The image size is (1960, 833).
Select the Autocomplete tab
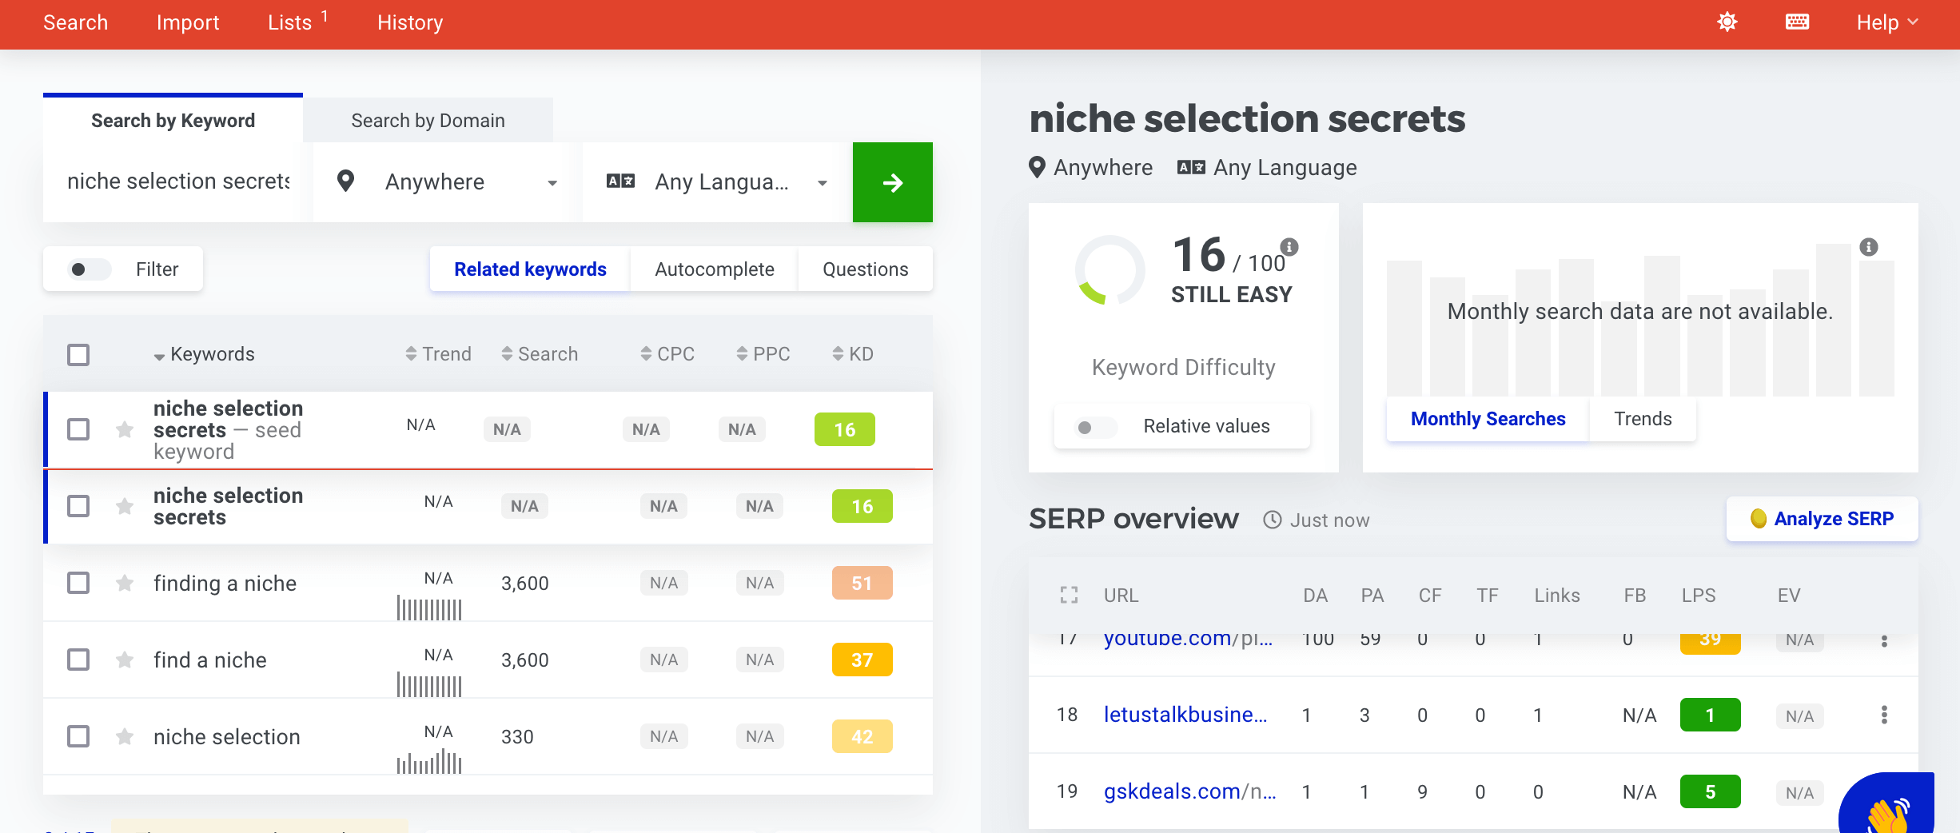714,269
